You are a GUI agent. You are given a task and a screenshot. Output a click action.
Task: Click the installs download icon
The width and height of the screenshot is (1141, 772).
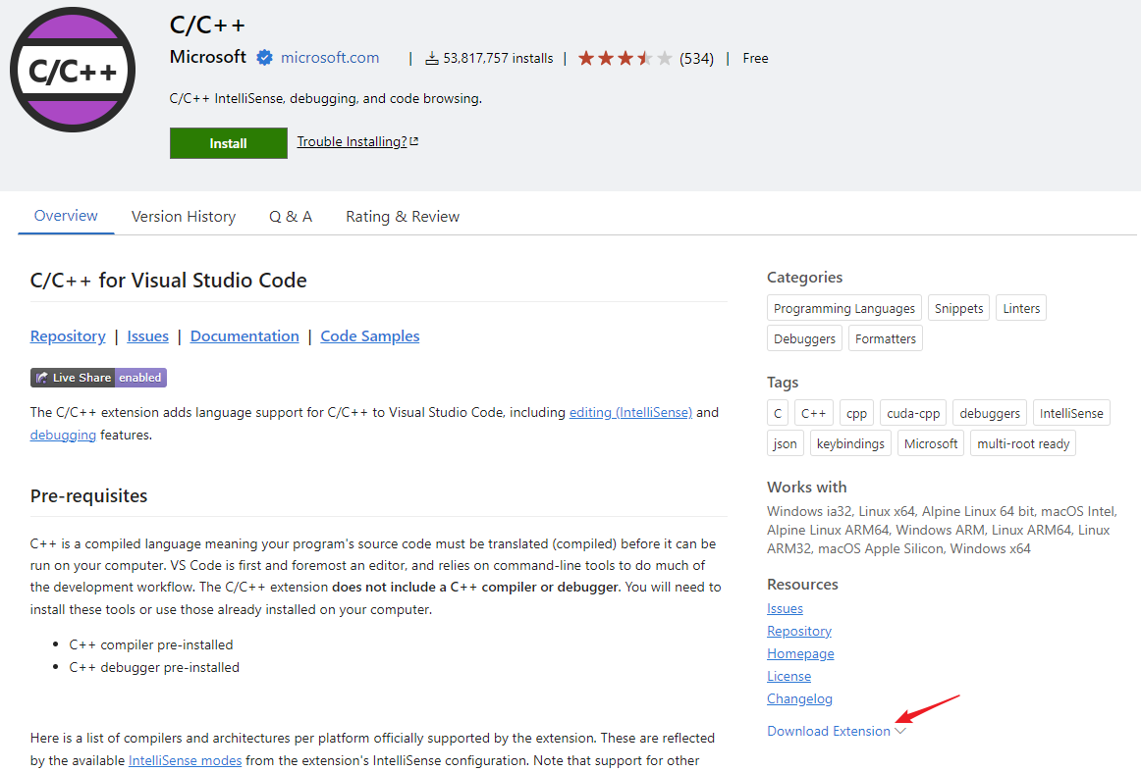click(x=431, y=58)
